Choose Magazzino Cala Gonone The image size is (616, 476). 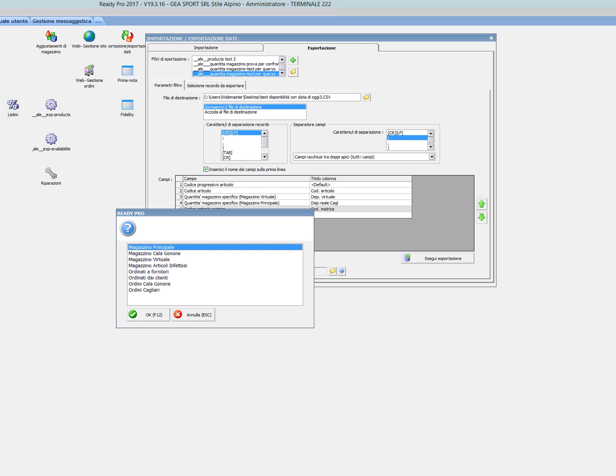(215, 253)
